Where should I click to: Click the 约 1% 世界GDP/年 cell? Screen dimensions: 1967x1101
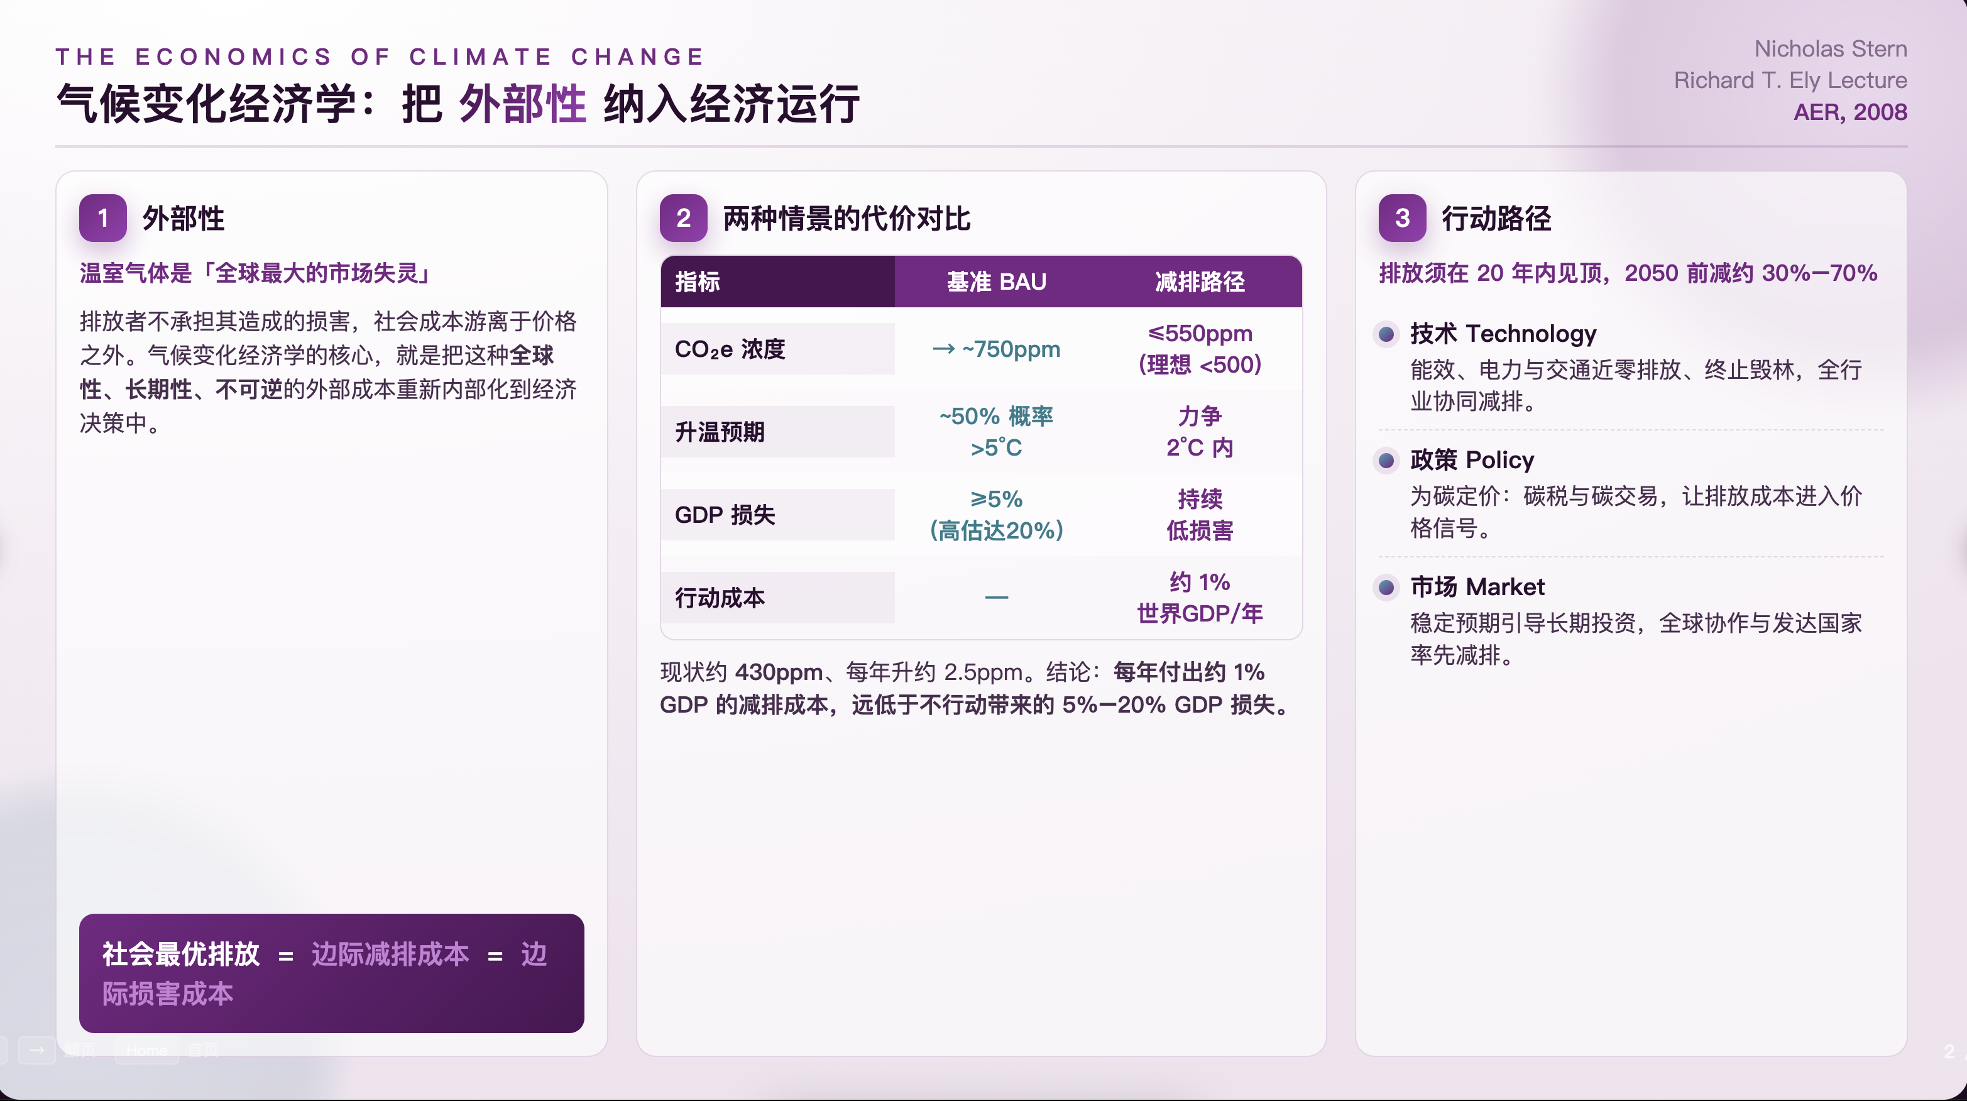click(1200, 598)
